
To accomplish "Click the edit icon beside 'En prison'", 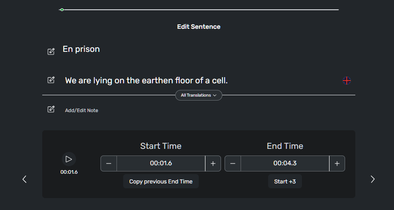I will pos(51,51).
